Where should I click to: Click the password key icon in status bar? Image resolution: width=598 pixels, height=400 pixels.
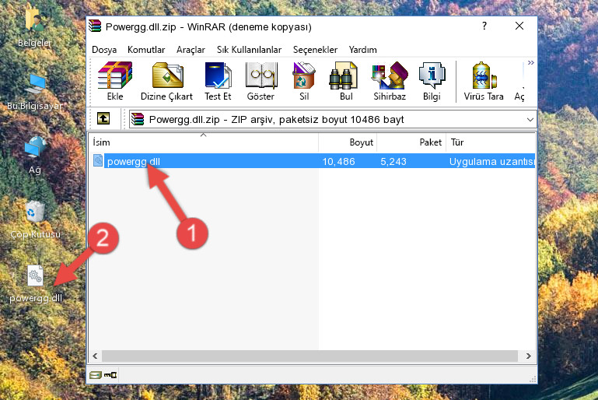coord(110,375)
